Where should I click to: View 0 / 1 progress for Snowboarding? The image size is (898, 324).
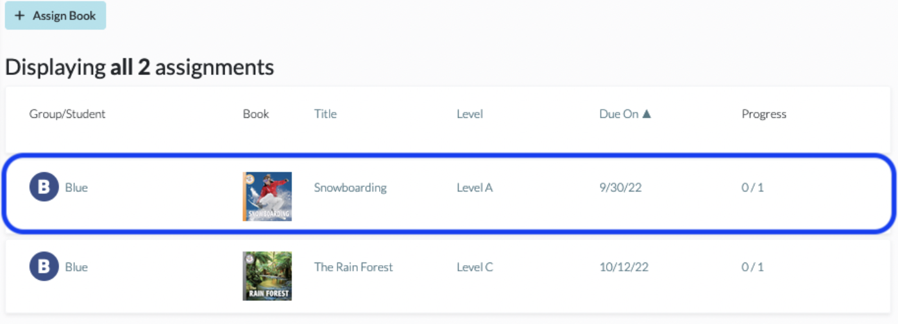coord(752,188)
